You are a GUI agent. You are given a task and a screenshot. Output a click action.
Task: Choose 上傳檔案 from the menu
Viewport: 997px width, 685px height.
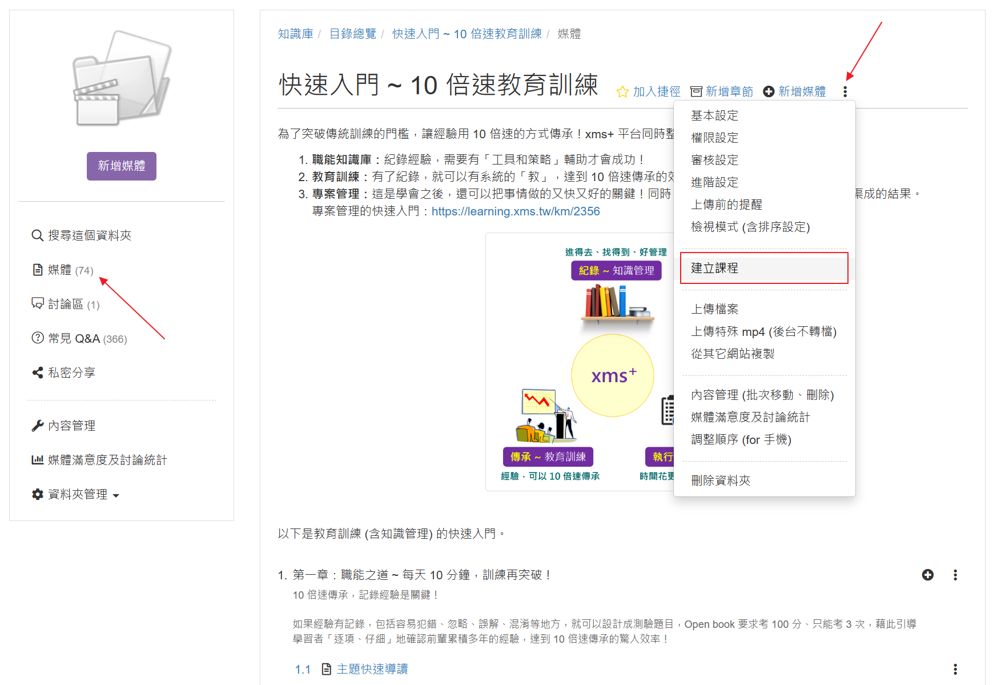click(x=714, y=309)
